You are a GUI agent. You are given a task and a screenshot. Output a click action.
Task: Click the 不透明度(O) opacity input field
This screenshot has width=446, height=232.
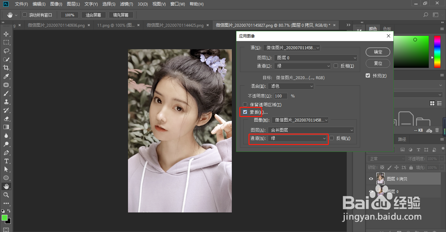[x=281, y=96]
